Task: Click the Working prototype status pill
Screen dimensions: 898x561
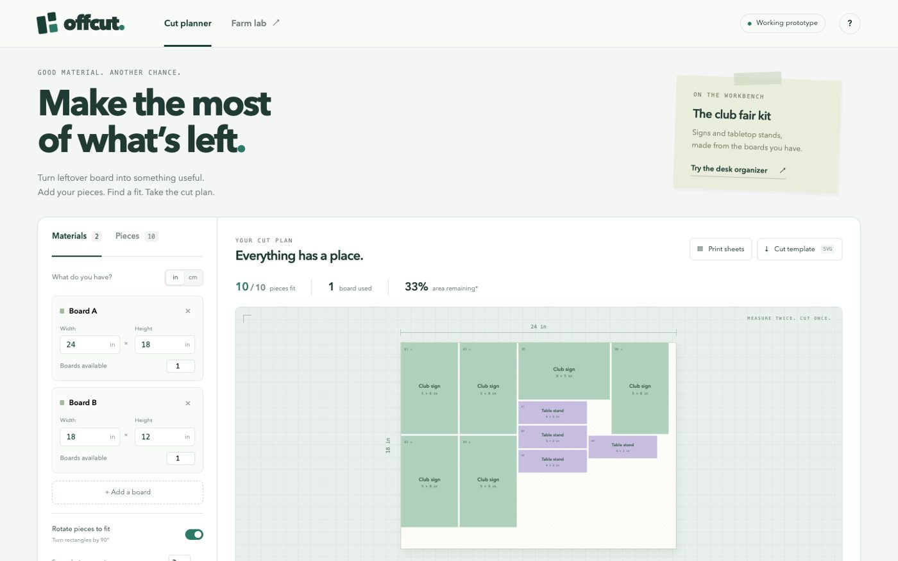Action: coord(783,23)
